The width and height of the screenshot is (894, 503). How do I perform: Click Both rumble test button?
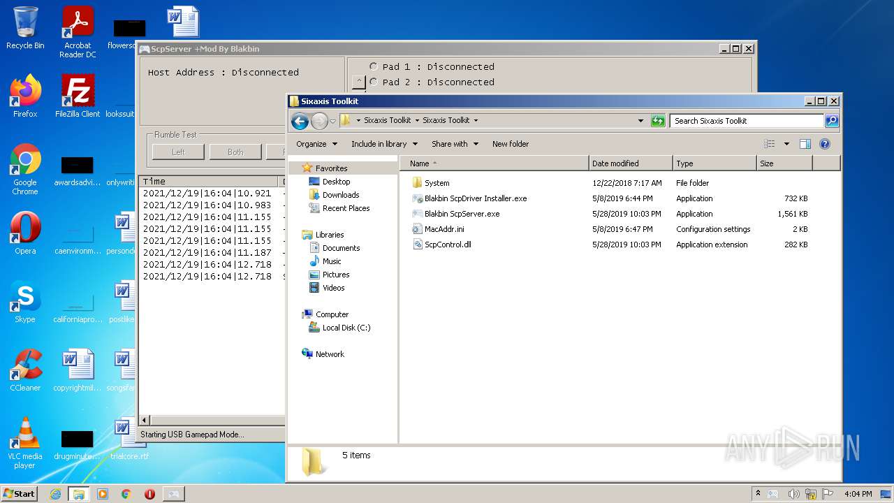coord(235,152)
